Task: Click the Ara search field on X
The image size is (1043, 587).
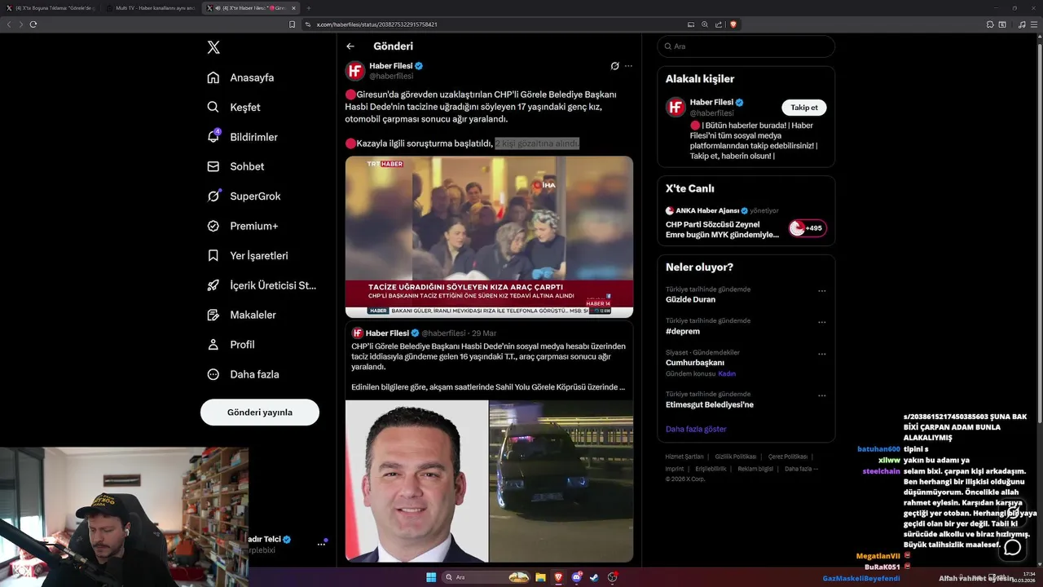Action: pyautogui.click(x=746, y=46)
